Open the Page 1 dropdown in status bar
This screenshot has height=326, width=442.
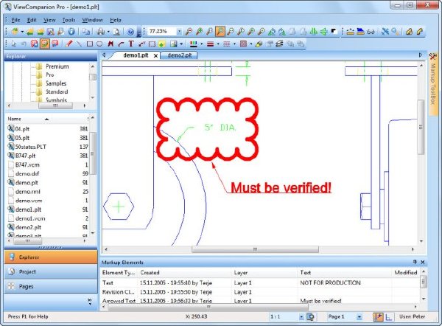pyautogui.click(x=359, y=317)
